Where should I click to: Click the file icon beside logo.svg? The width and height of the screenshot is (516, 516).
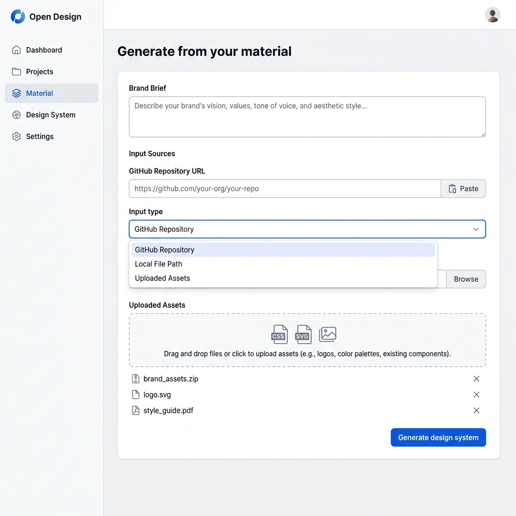click(135, 395)
